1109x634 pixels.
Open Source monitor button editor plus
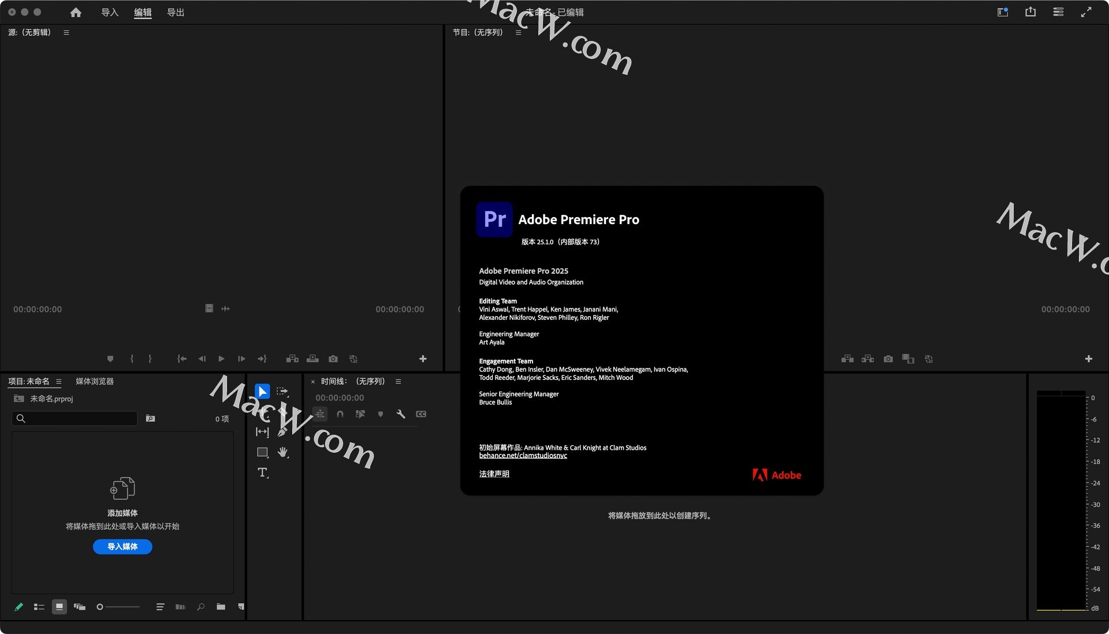423,359
